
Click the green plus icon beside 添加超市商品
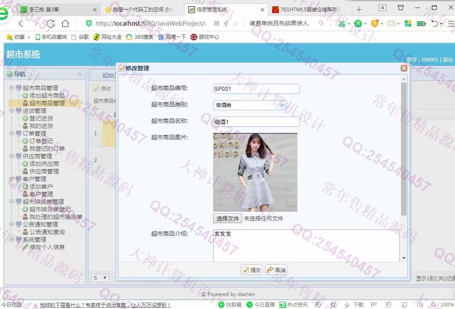pos(25,96)
